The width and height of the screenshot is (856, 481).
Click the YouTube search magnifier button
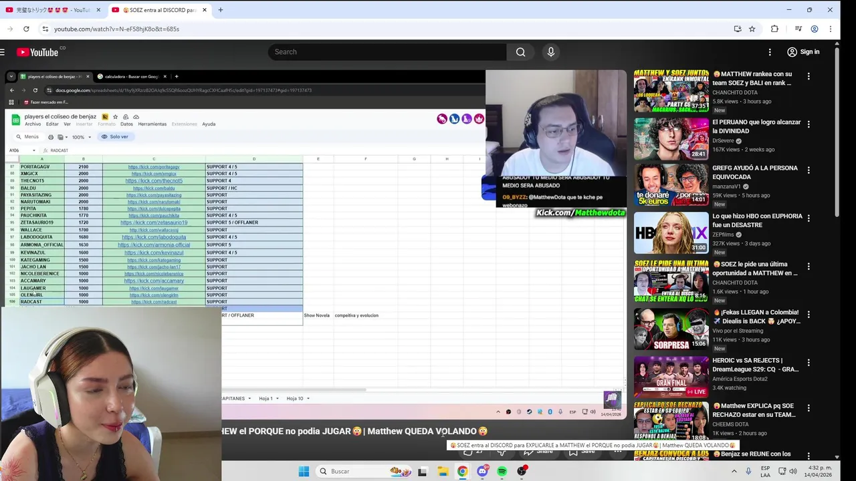point(520,52)
